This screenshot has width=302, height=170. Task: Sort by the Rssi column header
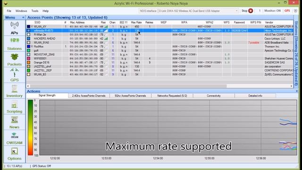coord(103,23)
